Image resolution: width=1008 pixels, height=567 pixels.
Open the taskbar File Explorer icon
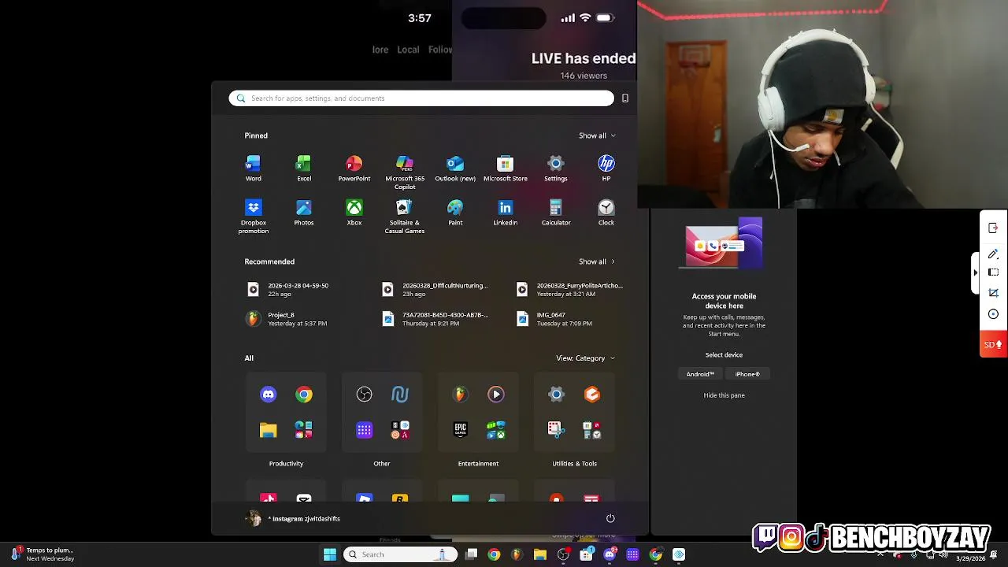[x=539, y=554]
